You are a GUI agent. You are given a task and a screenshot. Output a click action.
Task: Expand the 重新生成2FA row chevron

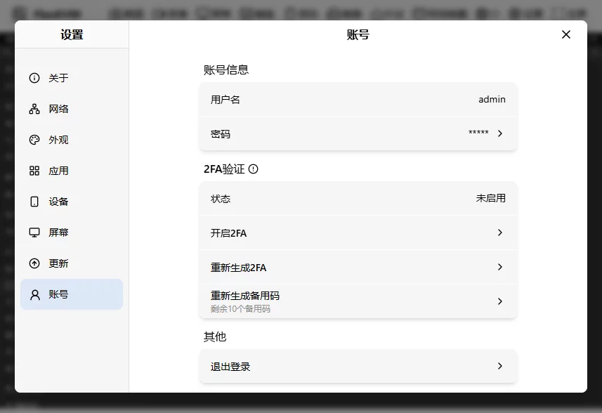click(x=500, y=267)
